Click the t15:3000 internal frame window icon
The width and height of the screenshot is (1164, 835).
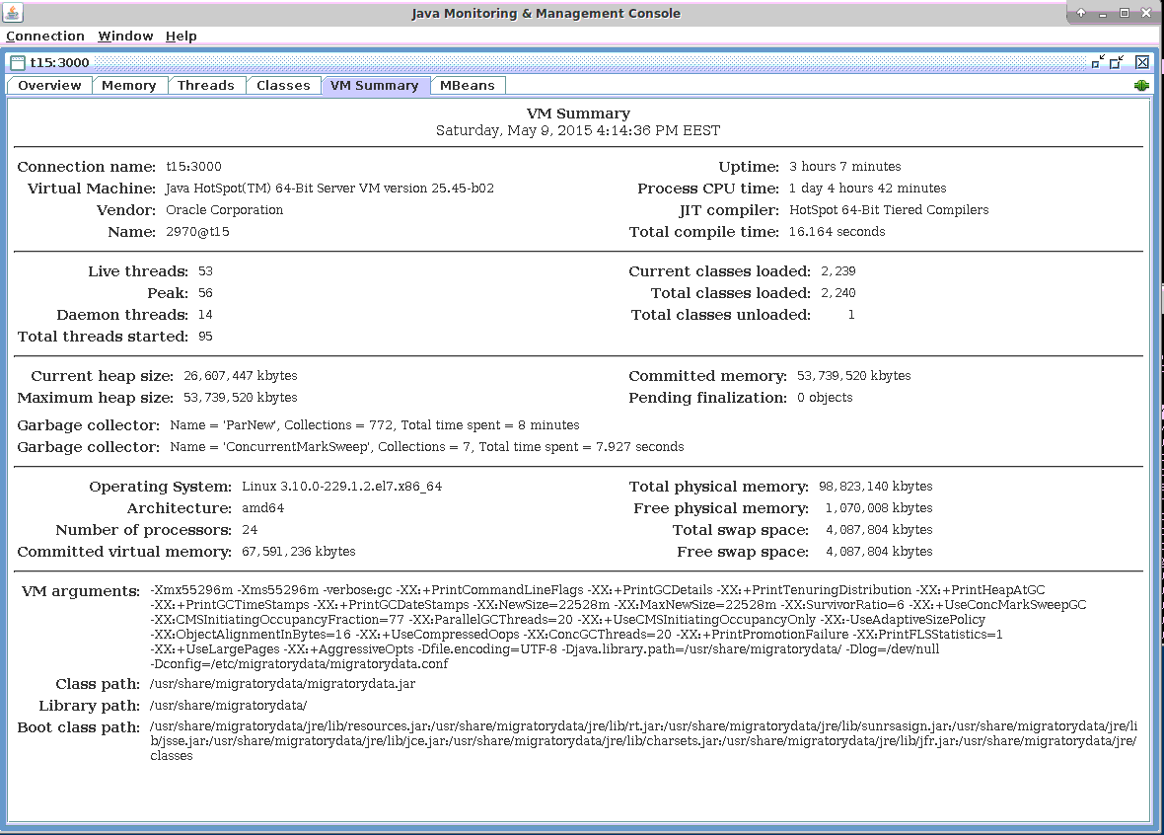(18, 62)
